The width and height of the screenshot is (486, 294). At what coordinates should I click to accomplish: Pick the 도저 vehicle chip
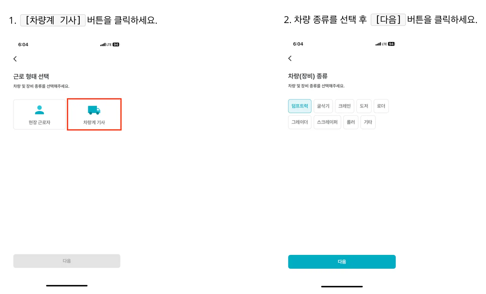coord(364,106)
